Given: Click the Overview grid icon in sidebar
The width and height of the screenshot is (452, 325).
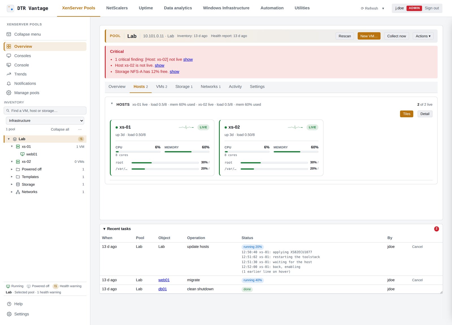Looking at the screenshot, I should pyautogui.click(x=9, y=46).
